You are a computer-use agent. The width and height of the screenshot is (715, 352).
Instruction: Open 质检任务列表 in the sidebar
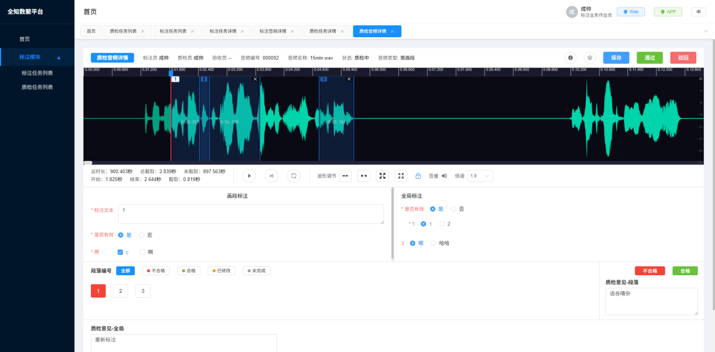coord(37,87)
